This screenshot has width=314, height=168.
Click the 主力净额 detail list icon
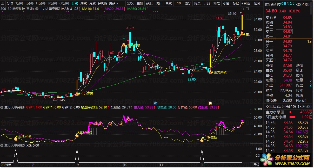click(283, 112)
